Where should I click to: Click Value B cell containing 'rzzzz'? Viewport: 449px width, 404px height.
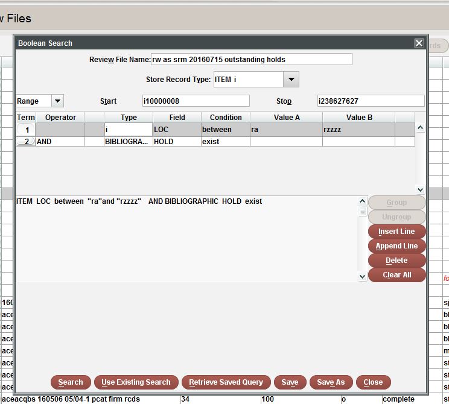click(x=359, y=129)
